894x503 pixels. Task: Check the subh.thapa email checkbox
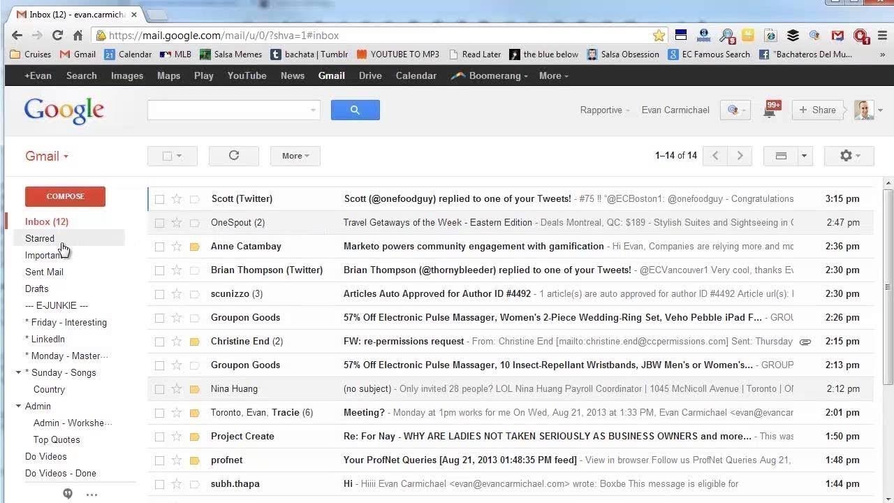coord(160,484)
